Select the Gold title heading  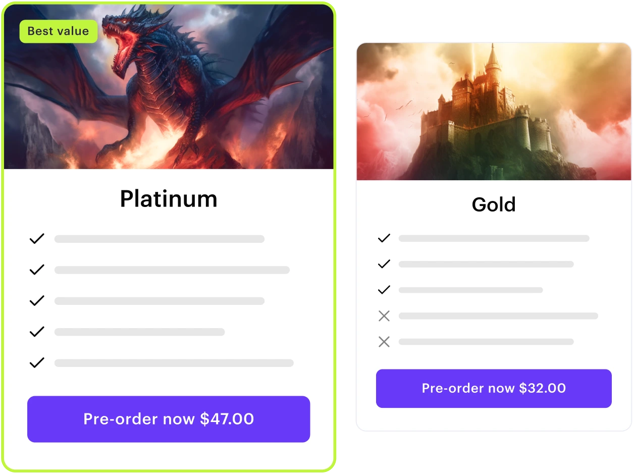[x=494, y=204]
